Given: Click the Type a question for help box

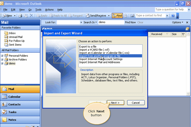Looking at the screenshot, I should tap(171, 9).
